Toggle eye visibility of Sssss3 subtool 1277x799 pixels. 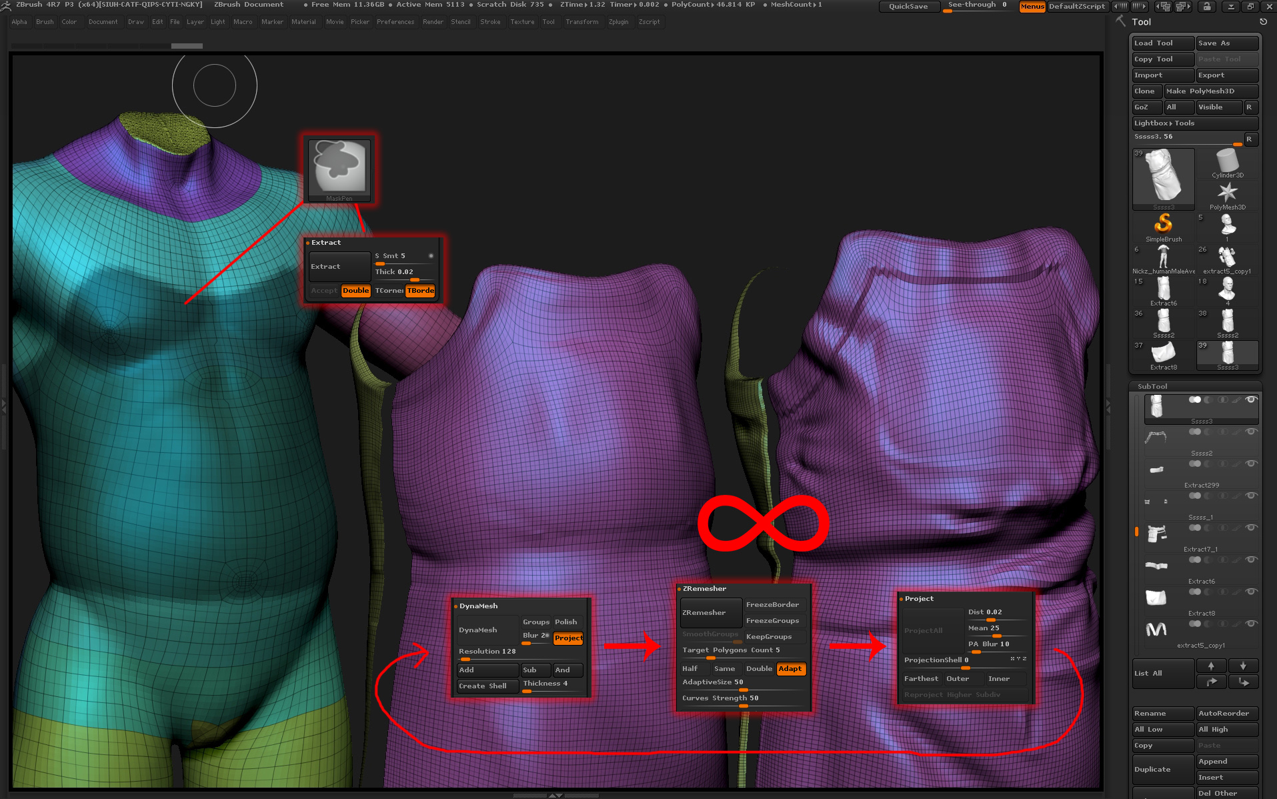tap(1252, 399)
